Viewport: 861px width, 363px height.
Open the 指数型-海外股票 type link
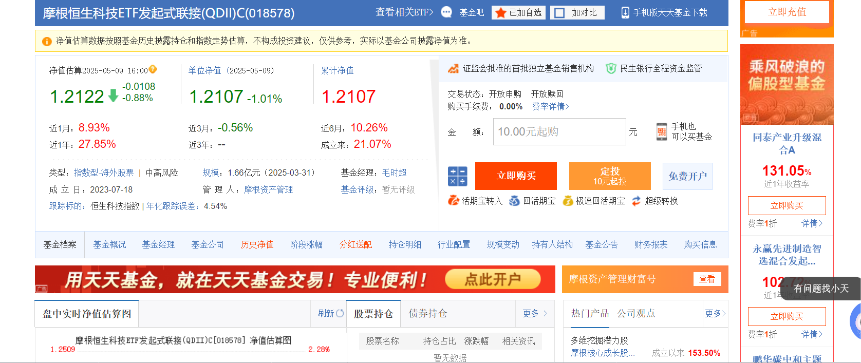point(104,173)
